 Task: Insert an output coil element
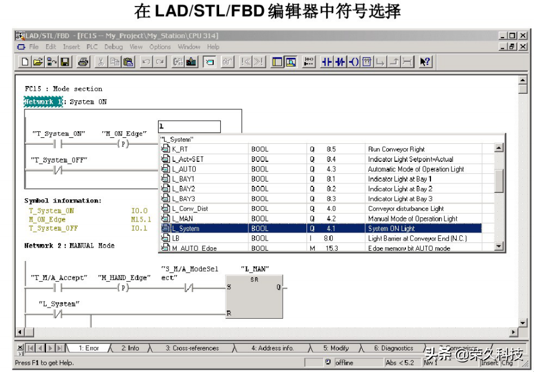(x=354, y=62)
